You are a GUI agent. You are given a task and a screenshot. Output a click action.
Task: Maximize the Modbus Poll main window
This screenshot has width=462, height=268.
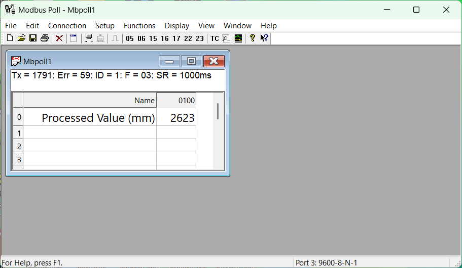pos(416,10)
